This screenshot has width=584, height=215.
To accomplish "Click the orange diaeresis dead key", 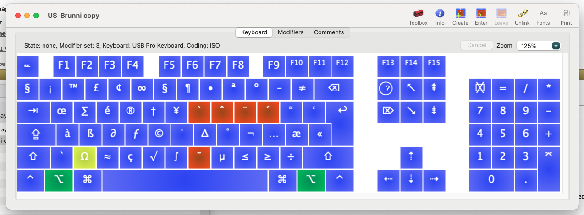I will point(245,112).
